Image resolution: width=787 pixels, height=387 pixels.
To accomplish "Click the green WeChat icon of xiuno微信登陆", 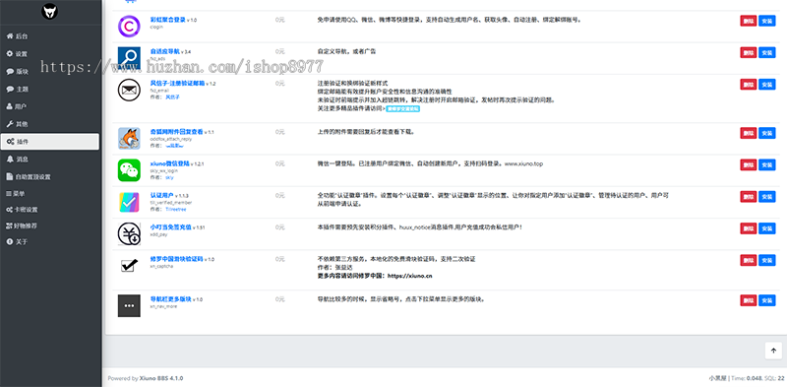I will tap(129, 170).
